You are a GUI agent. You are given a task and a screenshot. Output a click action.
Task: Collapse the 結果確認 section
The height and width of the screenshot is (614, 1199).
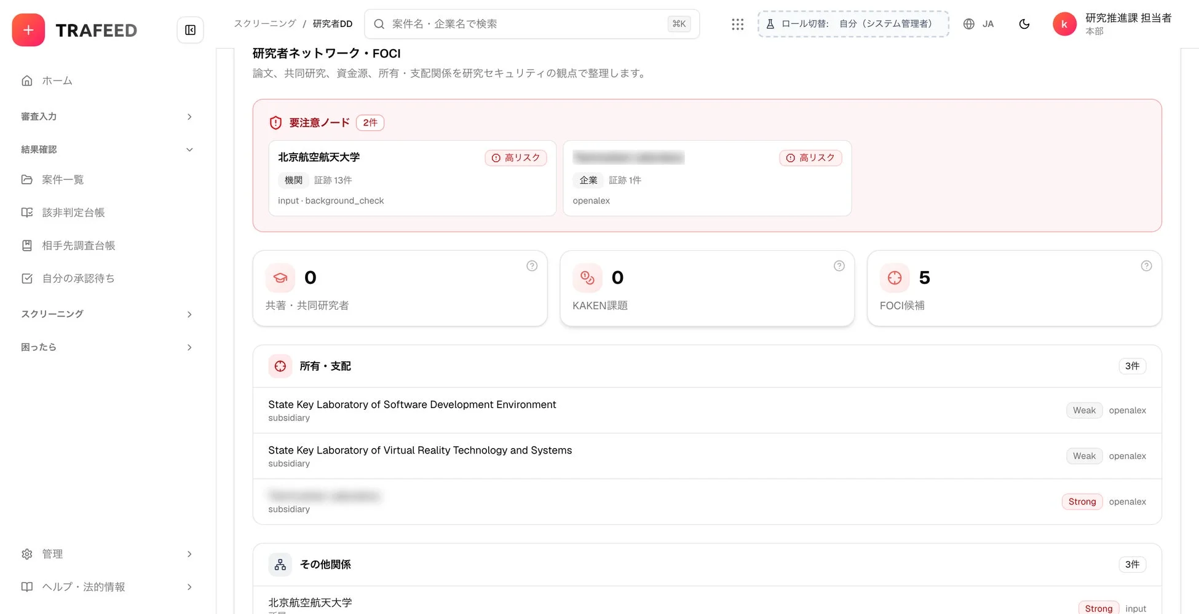[108, 149]
